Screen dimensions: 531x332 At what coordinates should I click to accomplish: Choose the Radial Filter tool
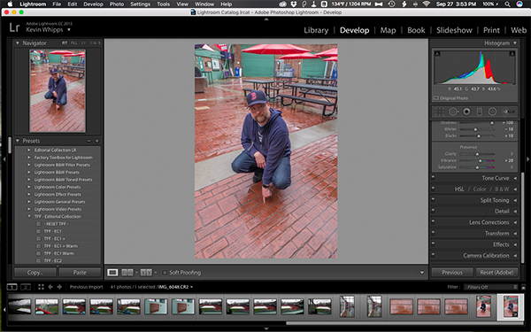pos(492,112)
